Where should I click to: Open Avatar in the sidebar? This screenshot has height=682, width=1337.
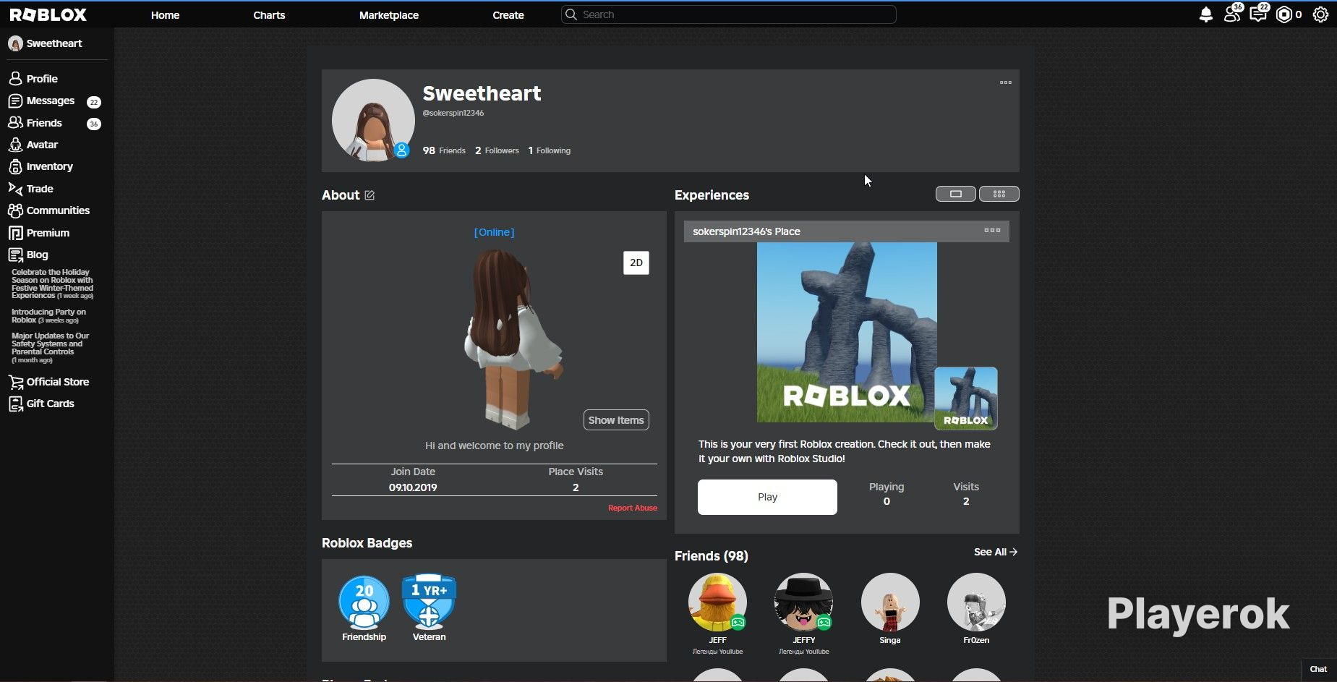coord(42,145)
